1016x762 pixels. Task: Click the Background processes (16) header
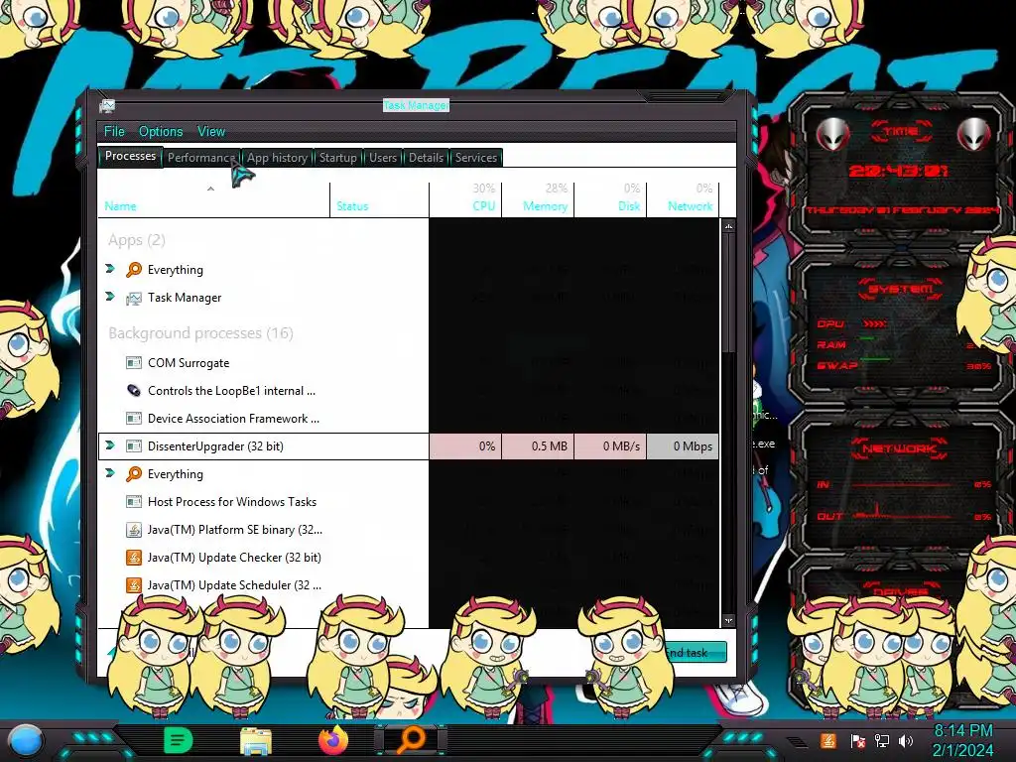tap(200, 333)
